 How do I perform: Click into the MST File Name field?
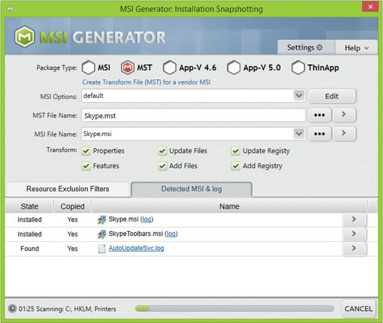[193, 115]
